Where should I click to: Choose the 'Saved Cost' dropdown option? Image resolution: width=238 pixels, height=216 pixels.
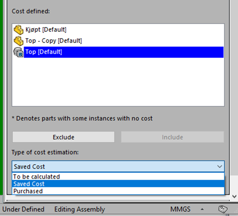[118, 184]
